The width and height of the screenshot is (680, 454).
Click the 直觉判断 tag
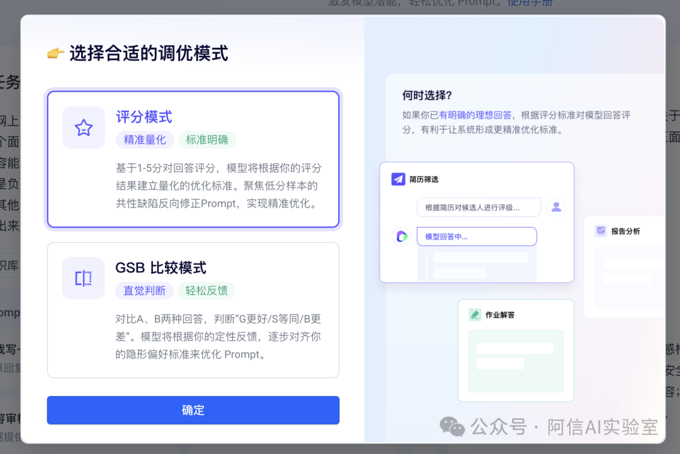coord(144,291)
